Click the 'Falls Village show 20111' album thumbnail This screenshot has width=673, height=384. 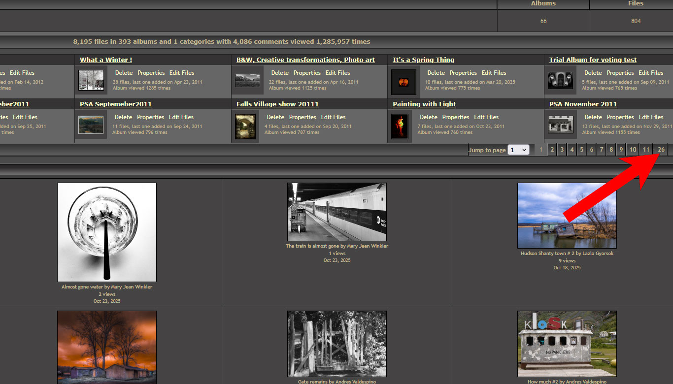pos(245,127)
